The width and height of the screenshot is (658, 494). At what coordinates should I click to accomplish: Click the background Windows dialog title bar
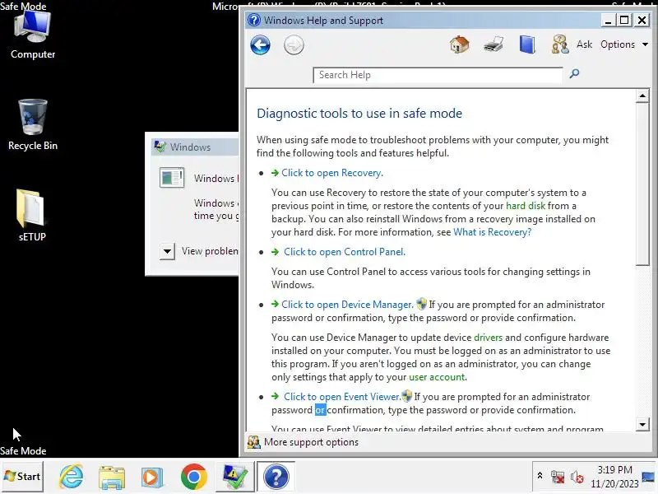point(193,147)
